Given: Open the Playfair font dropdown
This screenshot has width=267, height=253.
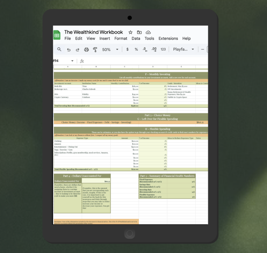Looking at the screenshot, I should click(x=183, y=49).
